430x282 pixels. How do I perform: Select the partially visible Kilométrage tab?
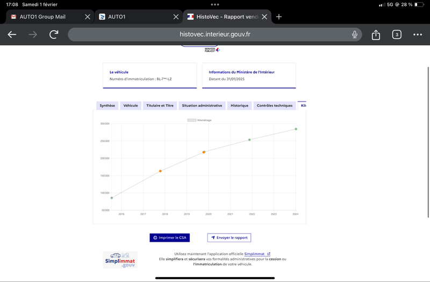click(302, 105)
